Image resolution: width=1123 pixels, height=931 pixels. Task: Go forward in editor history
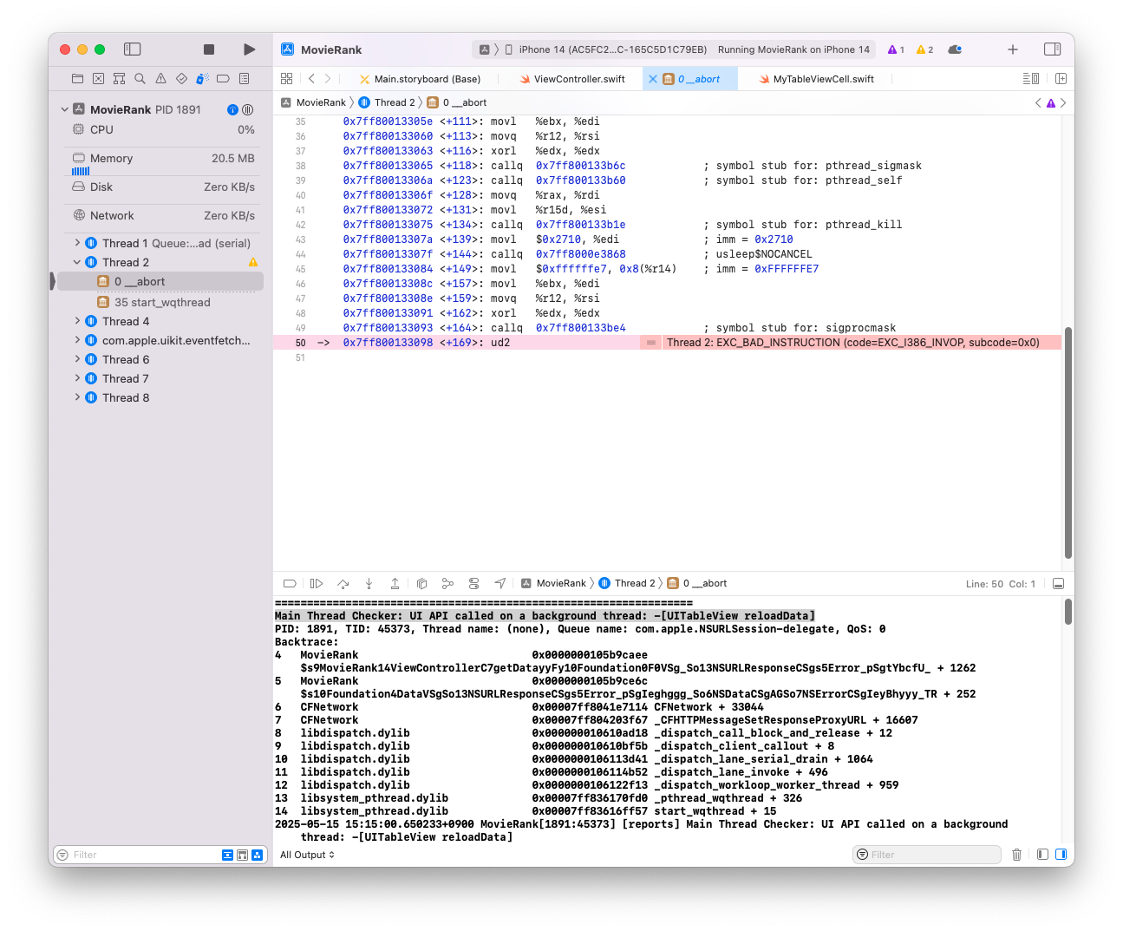pos(328,79)
